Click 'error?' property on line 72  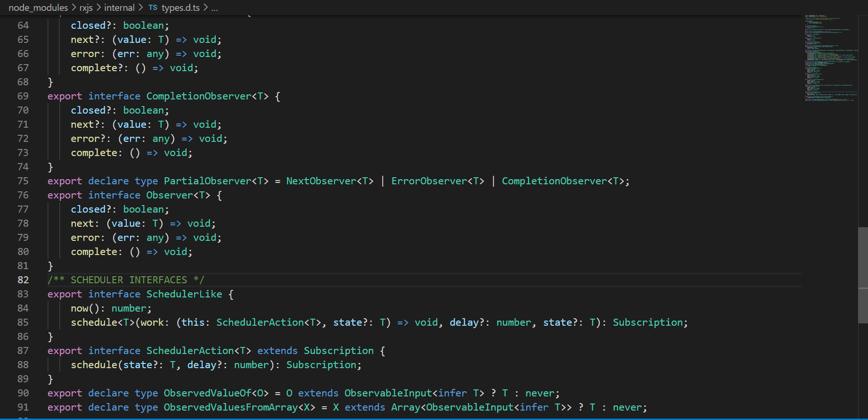click(88, 139)
